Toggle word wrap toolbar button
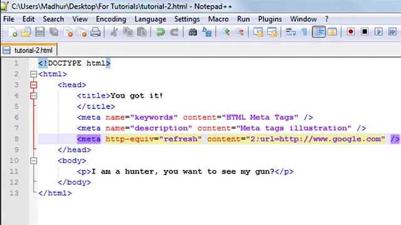 291,32
